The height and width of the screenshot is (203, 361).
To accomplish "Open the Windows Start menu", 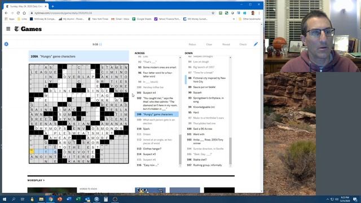I will pos(5,199).
